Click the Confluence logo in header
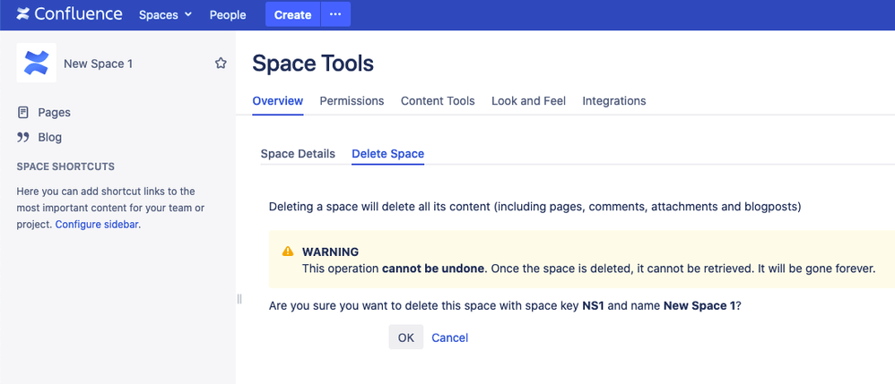 pyautogui.click(x=69, y=14)
